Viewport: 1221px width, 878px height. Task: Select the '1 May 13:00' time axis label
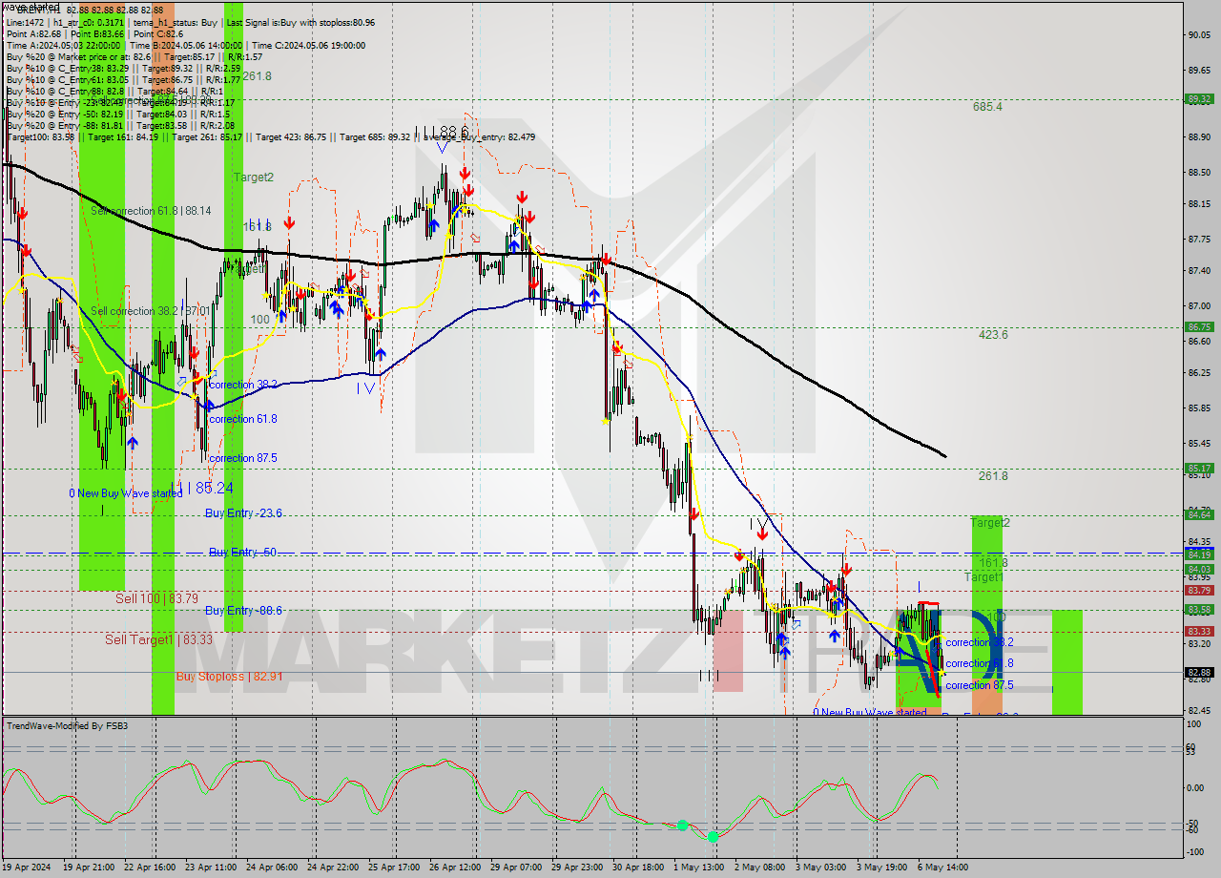699,868
